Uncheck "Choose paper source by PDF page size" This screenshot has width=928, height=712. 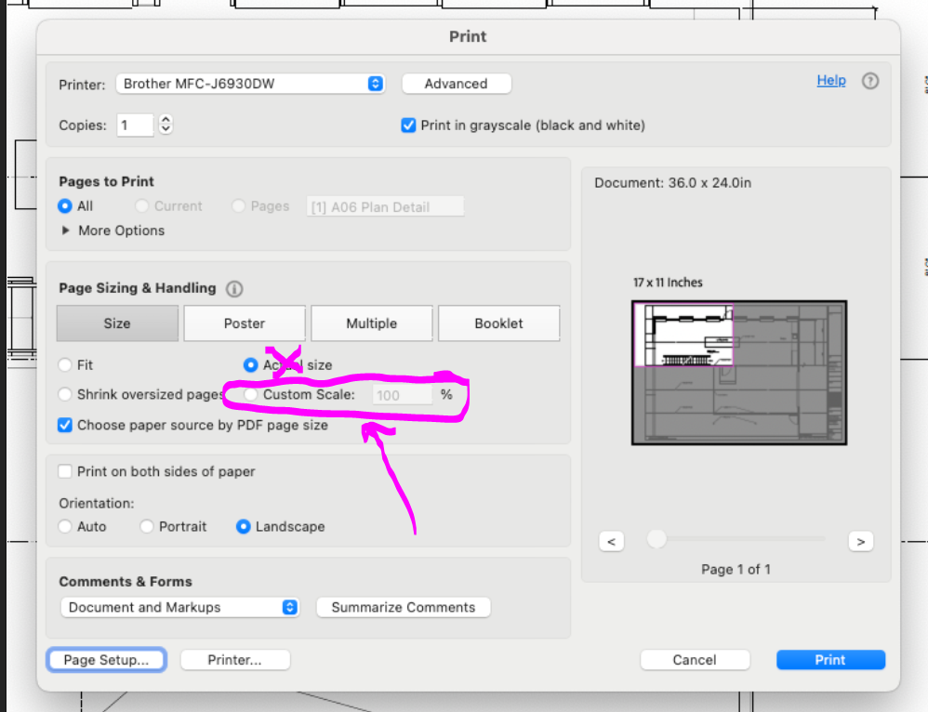[65, 425]
